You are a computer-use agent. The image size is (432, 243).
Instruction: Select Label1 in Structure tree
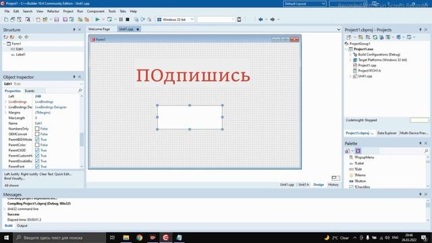pos(21,55)
